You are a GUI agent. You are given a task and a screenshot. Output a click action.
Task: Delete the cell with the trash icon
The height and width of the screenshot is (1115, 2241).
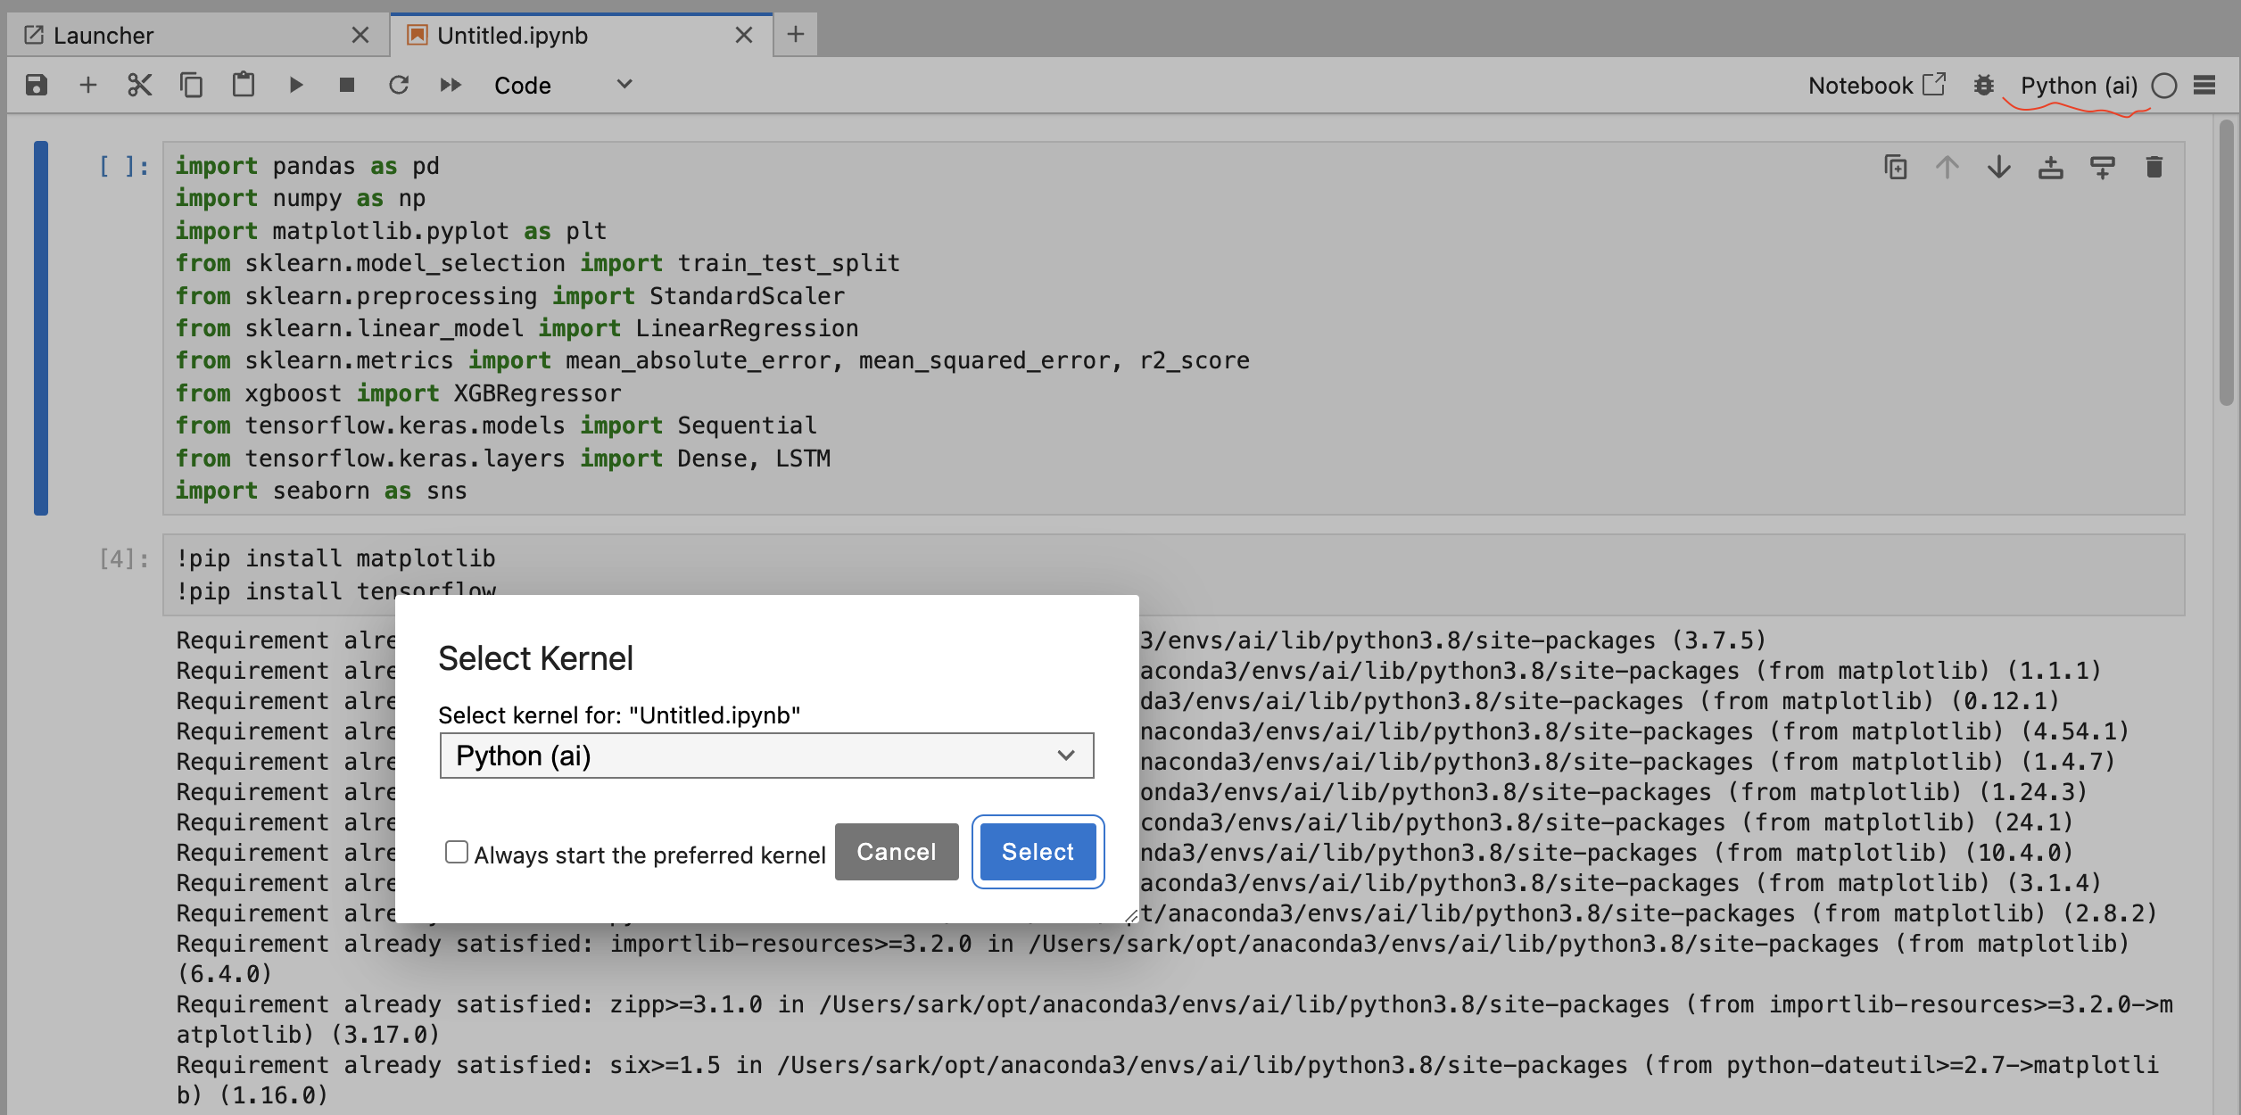pos(2154,167)
